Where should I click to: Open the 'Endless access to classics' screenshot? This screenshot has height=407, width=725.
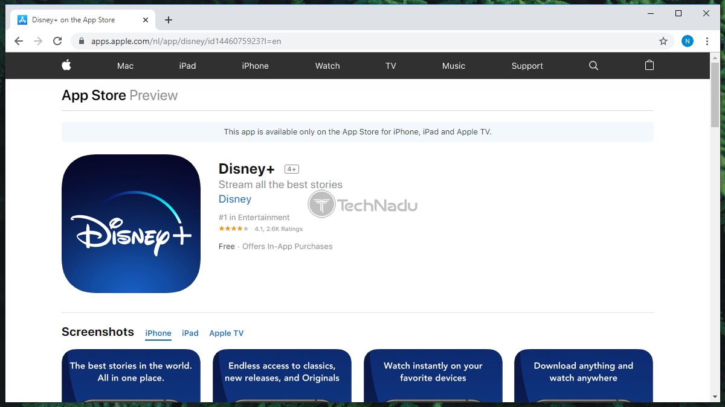point(282,376)
